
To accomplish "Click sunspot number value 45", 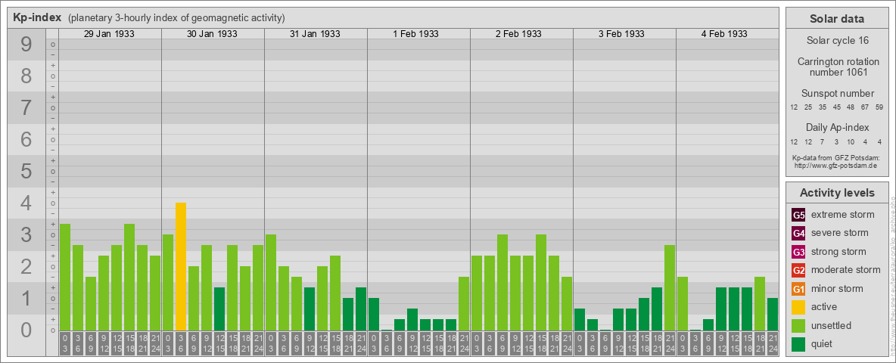I will 836,107.
